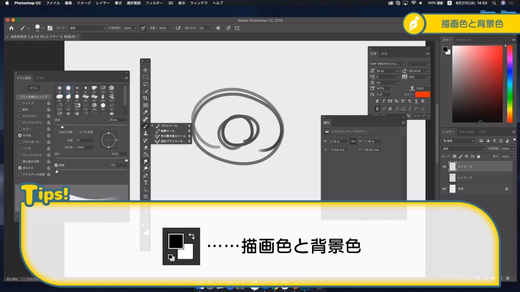
Task: Open the 流量 flow dropdown arrow
Action: coord(170,28)
